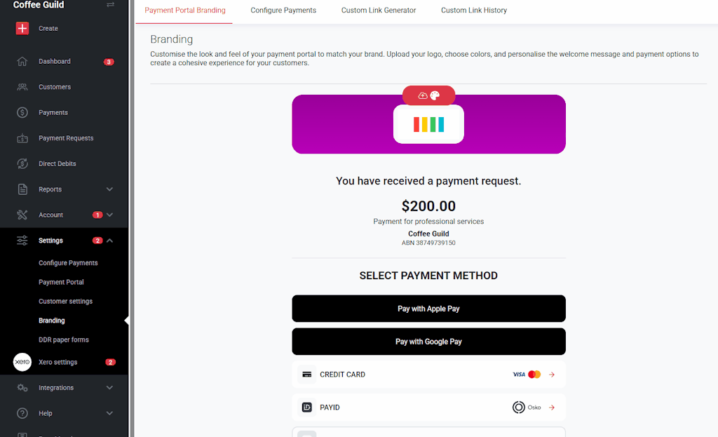This screenshot has height=437, width=718.
Task: Open the color palette icon
Action: tap(435, 95)
